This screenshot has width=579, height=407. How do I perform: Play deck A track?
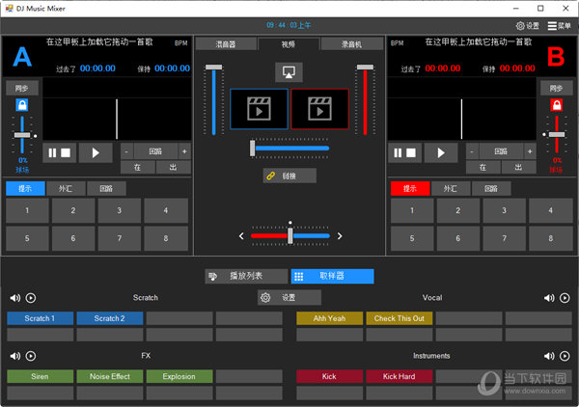point(96,152)
